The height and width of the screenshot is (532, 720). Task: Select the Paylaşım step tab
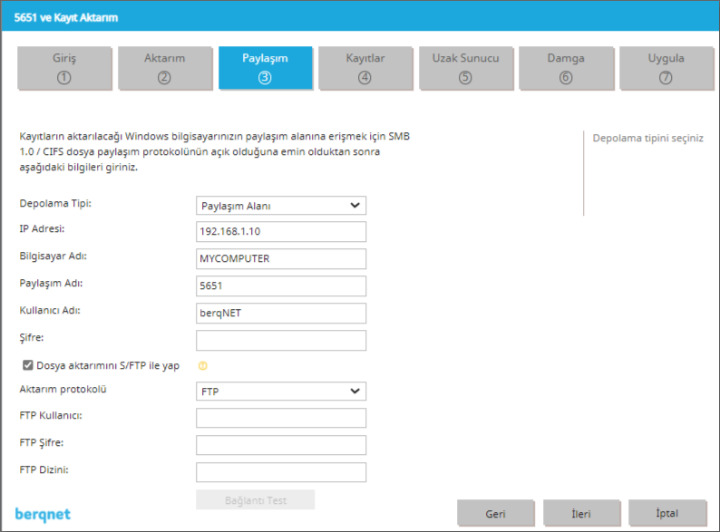[x=265, y=67]
